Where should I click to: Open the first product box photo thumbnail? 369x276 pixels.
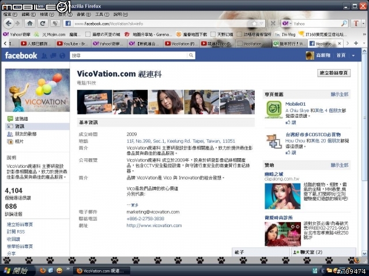tap(95, 102)
